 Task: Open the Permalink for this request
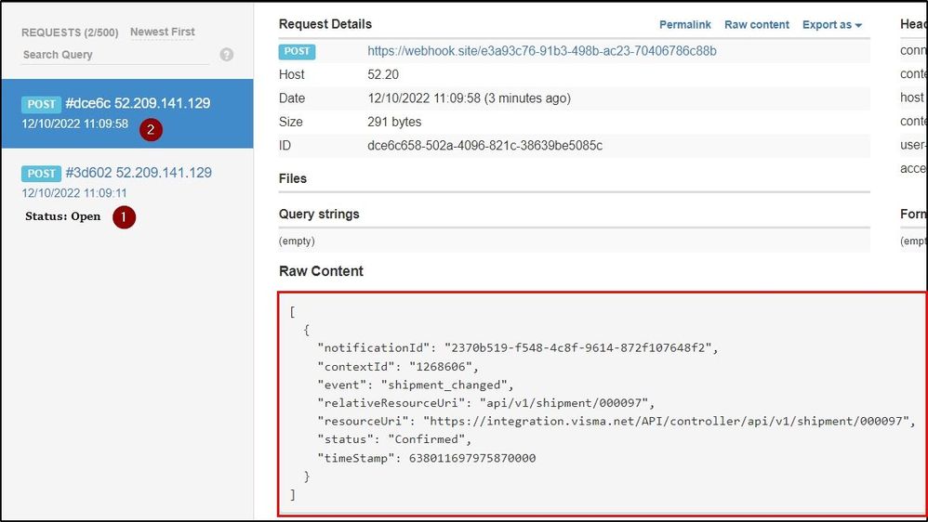click(685, 25)
